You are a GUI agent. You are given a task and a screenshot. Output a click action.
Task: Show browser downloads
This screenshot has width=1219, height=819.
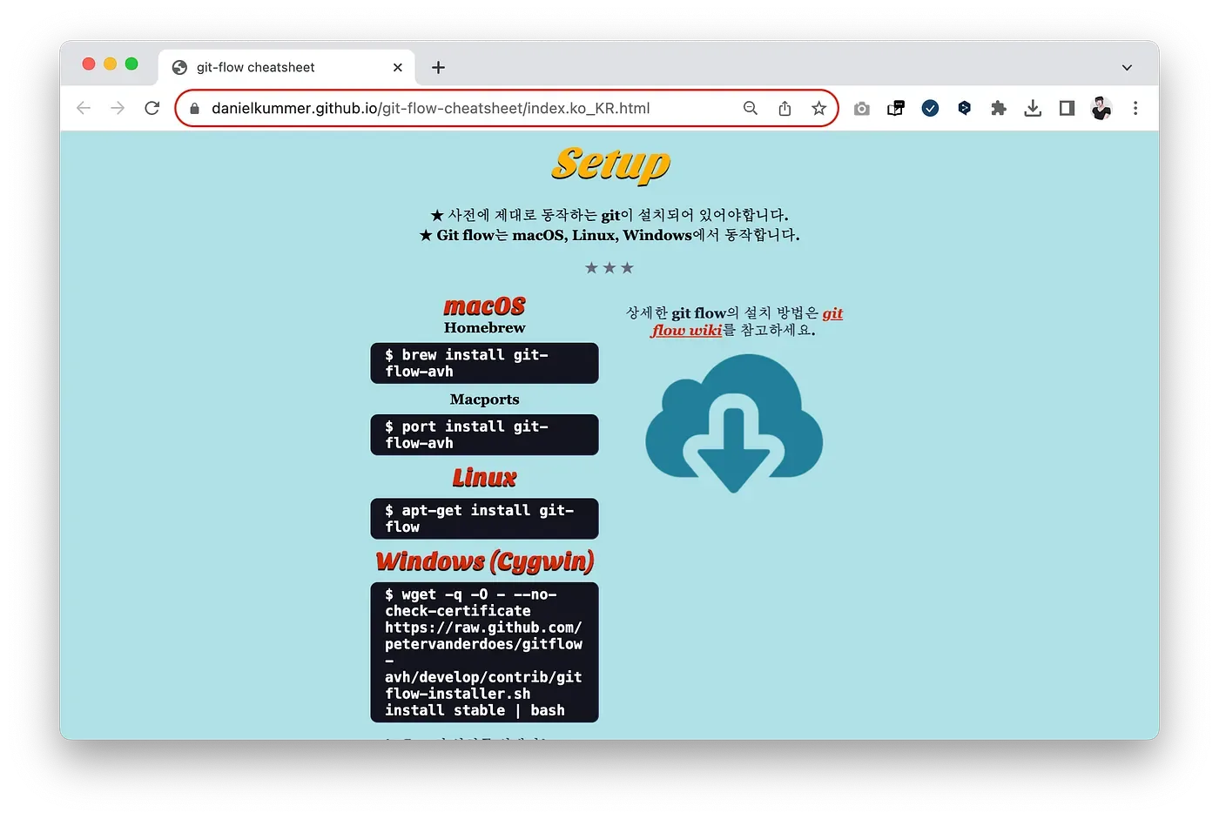point(1033,108)
